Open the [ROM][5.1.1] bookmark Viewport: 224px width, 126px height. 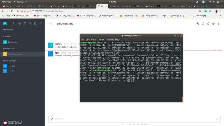(x=177, y=16)
